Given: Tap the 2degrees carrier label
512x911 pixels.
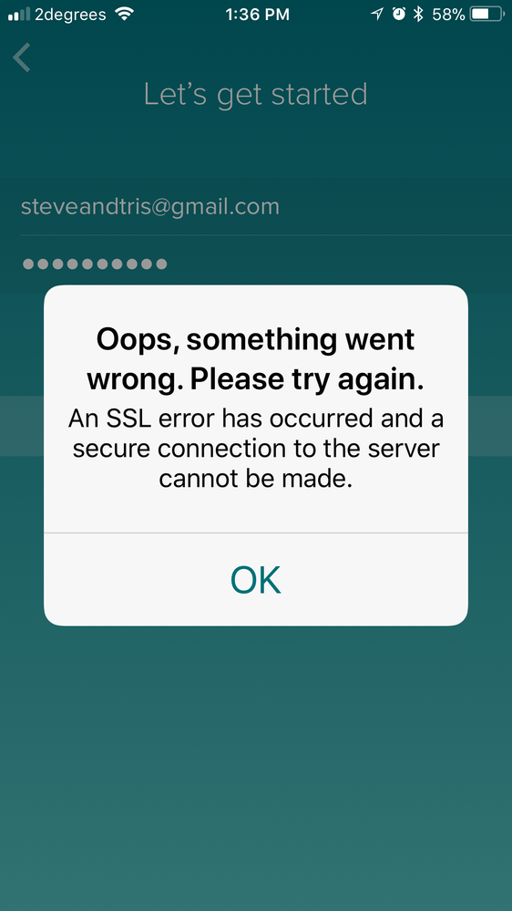Looking at the screenshot, I should pyautogui.click(x=70, y=16).
